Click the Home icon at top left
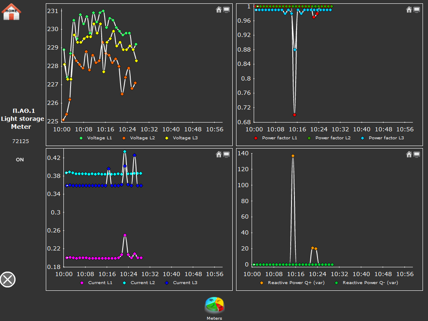Image resolution: width=428 pixels, height=321 pixels. pos(11,11)
